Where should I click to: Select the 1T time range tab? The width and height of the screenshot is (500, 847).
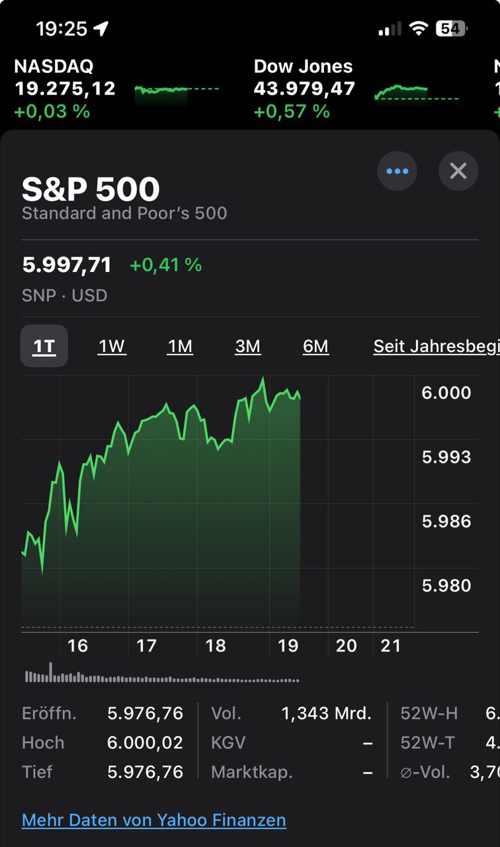[x=44, y=346]
